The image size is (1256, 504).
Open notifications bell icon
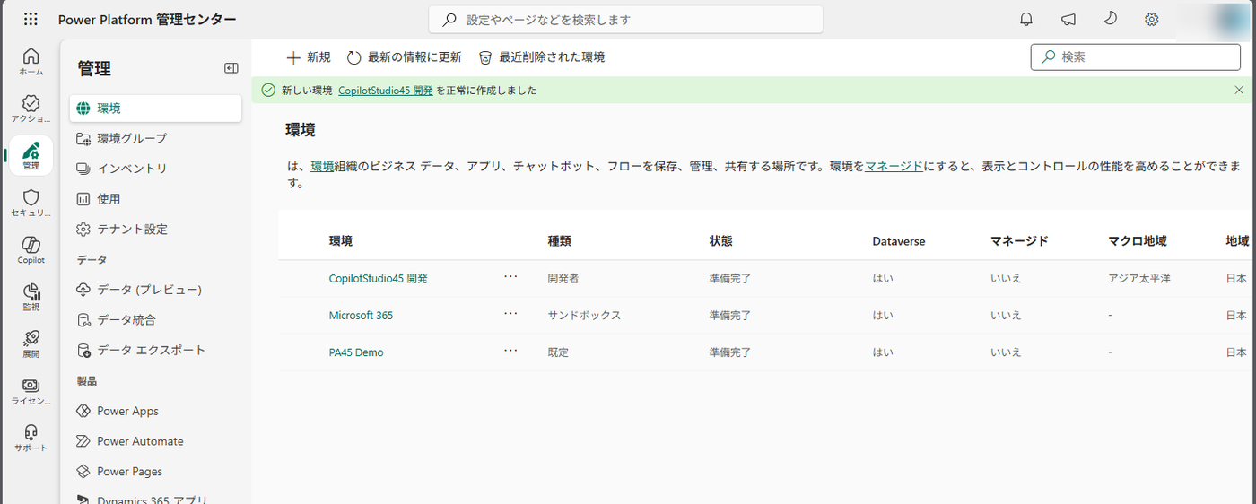(x=1026, y=19)
